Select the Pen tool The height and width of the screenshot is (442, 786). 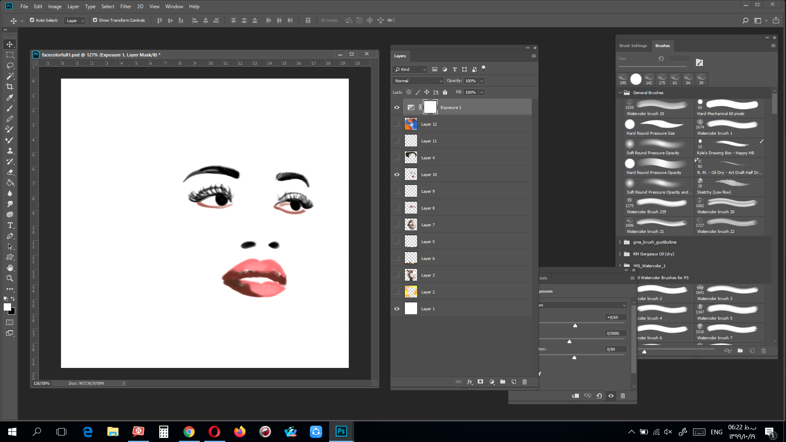10,236
